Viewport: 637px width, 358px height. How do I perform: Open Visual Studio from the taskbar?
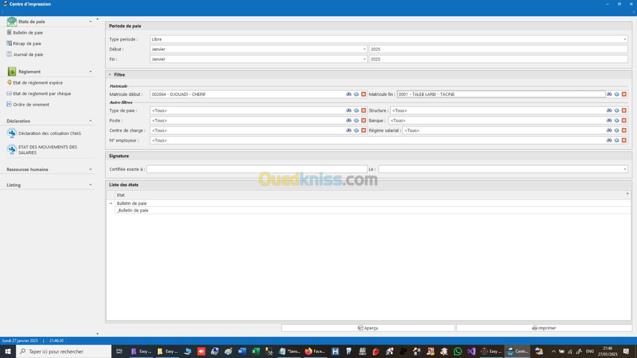(471, 351)
